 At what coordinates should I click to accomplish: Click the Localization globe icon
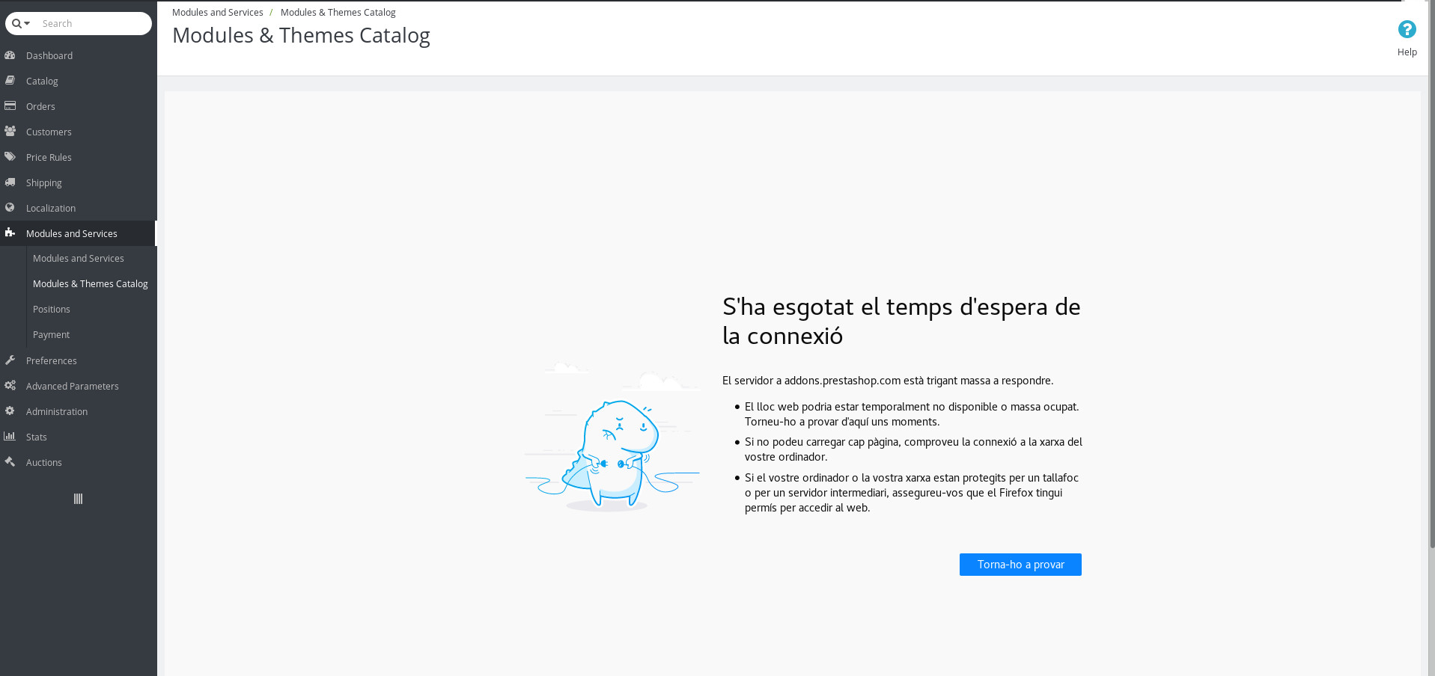point(10,208)
